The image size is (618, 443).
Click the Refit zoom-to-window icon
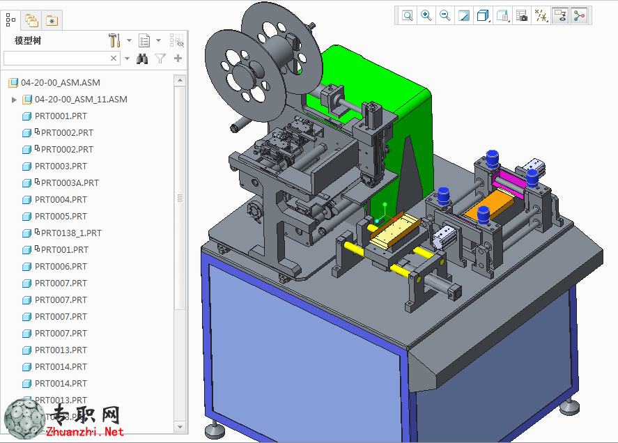(x=407, y=16)
